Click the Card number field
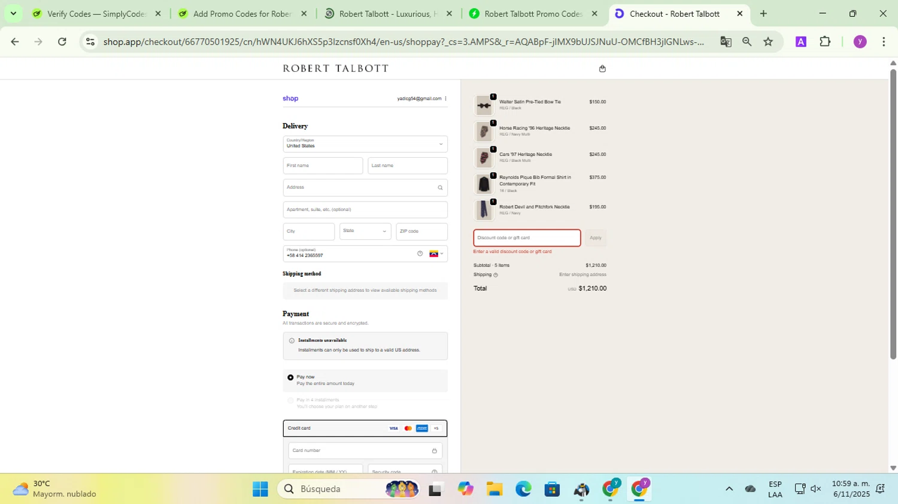This screenshot has width=898, height=504. [x=365, y=451]
